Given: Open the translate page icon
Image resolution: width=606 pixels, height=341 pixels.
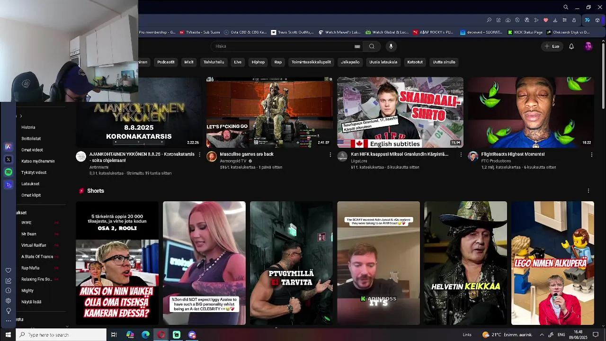Looking at the screenshot, I should [x=527, y=20].
